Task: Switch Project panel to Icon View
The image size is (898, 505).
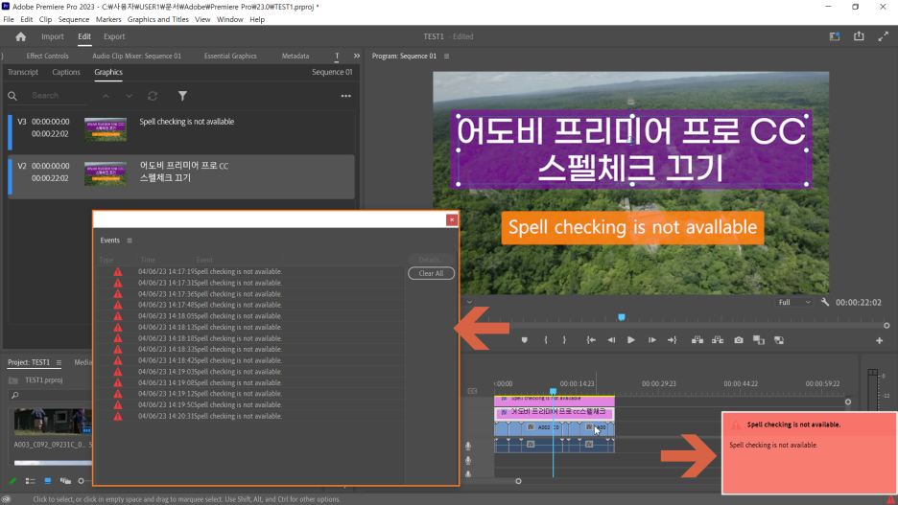Action: tap(48, 481)
